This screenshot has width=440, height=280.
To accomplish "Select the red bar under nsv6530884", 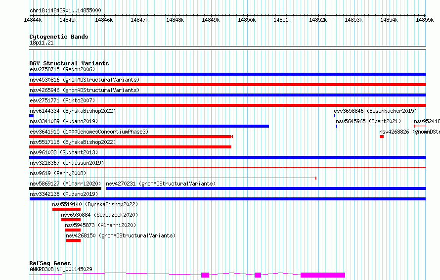I will coord(71,220).
